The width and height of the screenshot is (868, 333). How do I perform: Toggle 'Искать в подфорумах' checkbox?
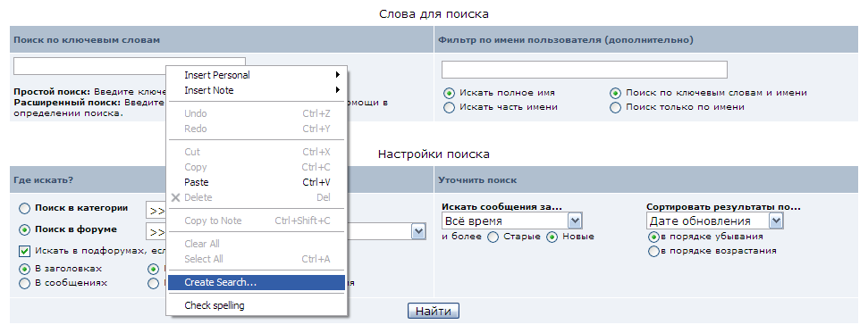[24, 251]
